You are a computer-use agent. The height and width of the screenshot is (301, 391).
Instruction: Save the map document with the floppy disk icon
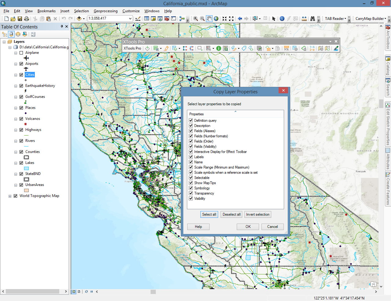point(20,19)
